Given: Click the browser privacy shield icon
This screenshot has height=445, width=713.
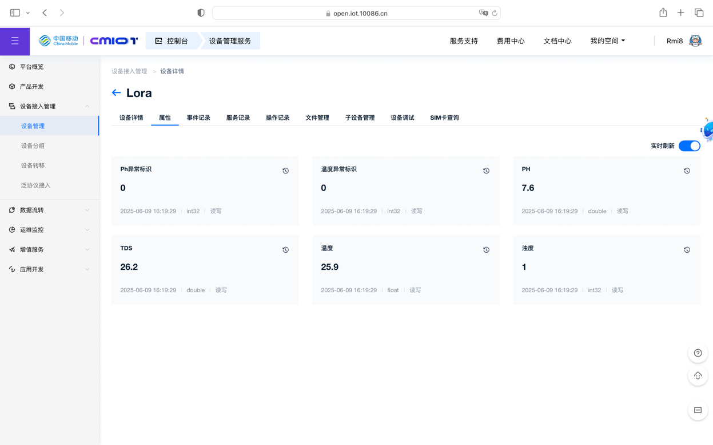Looking at the screenshot, I should (x=201, y=13).
